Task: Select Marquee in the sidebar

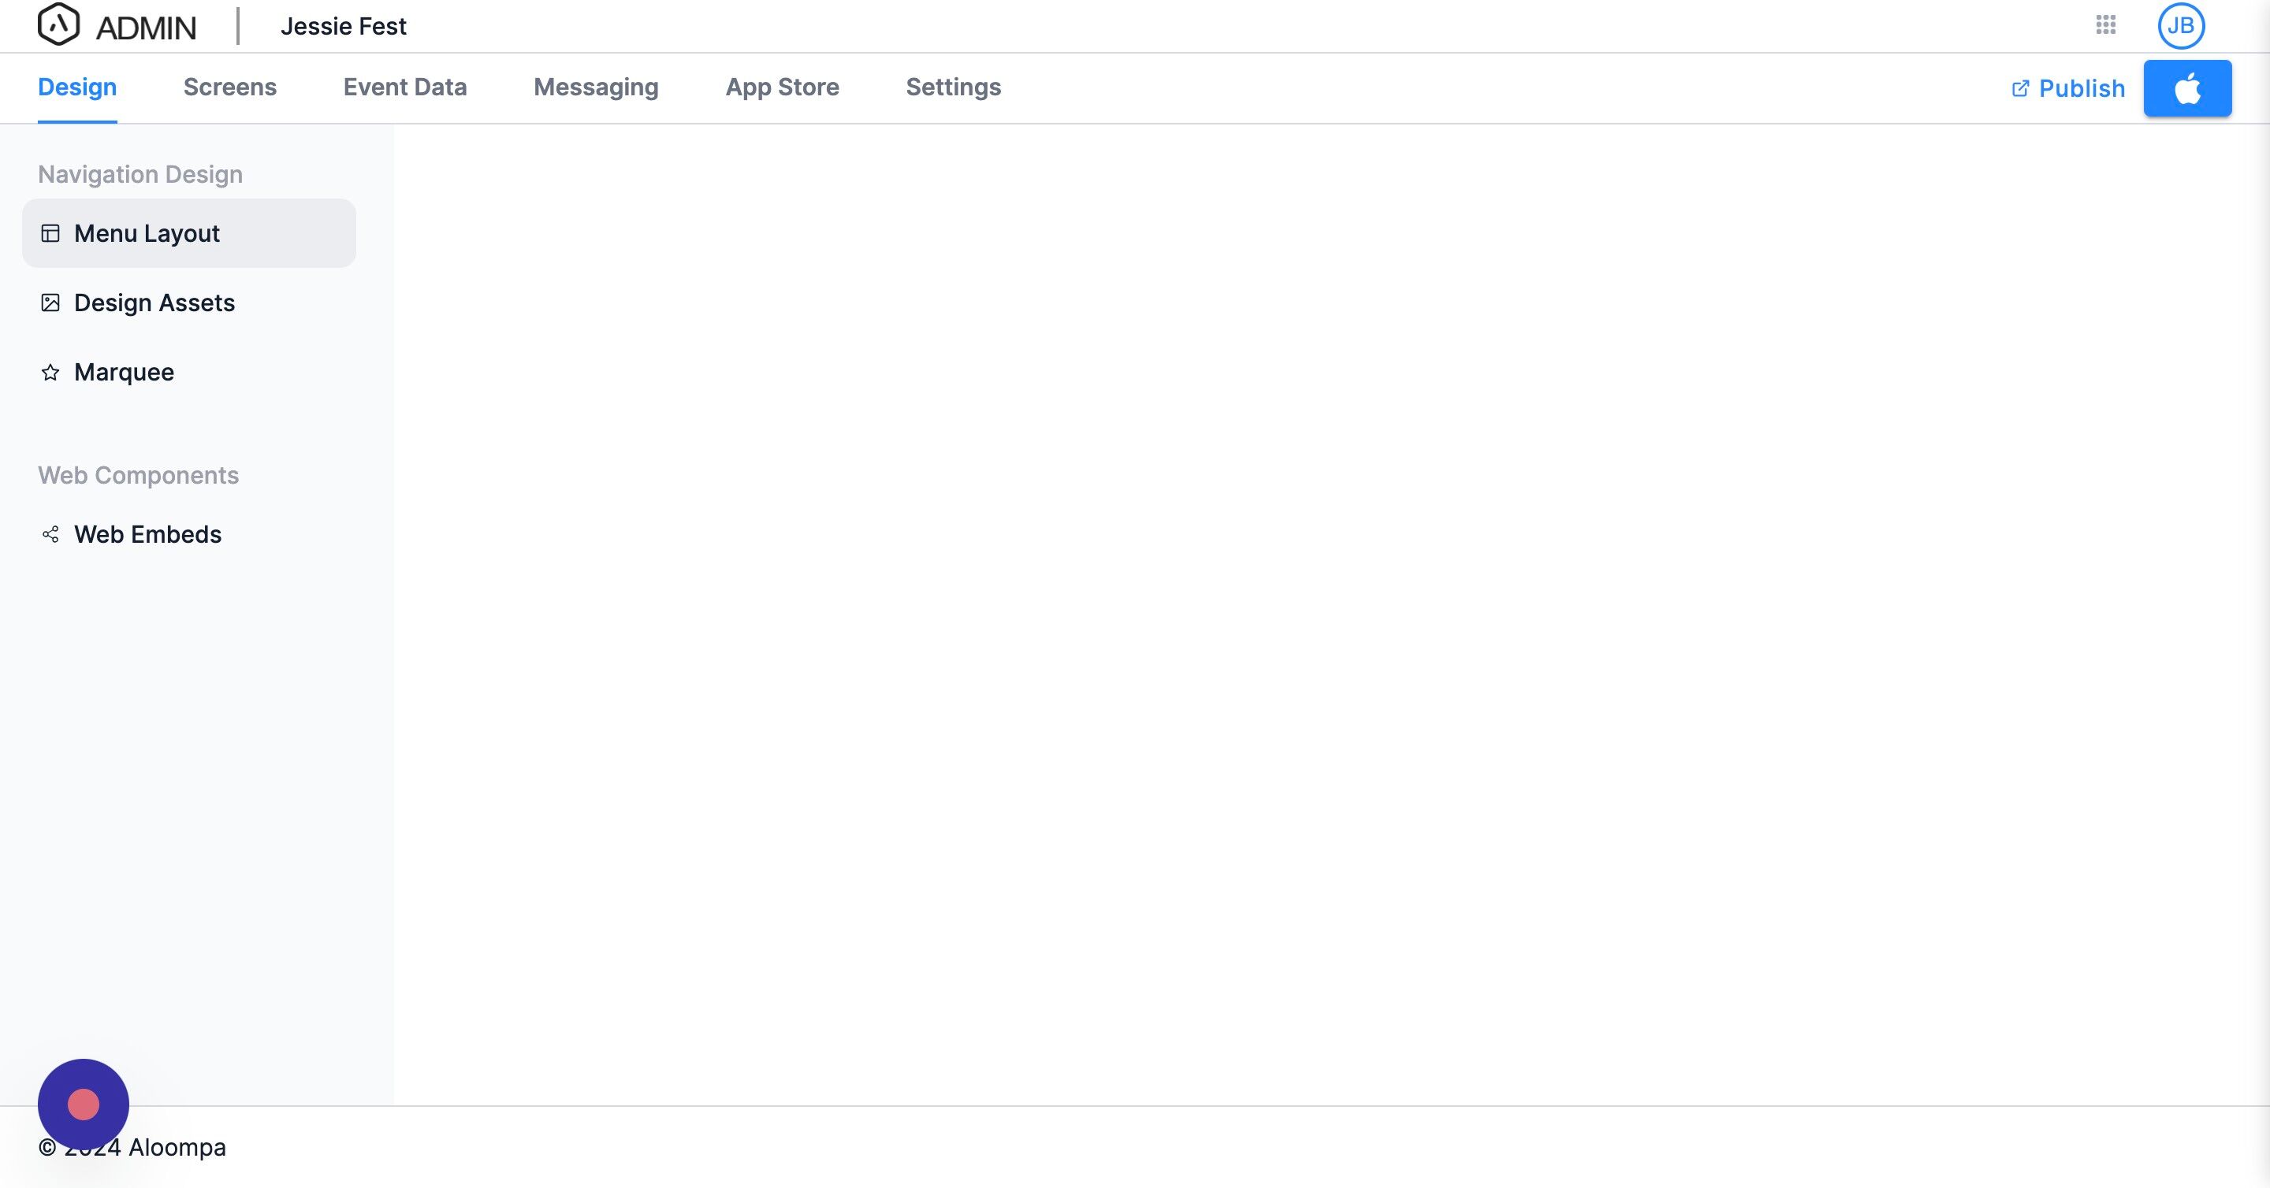Action: point(125,373)
